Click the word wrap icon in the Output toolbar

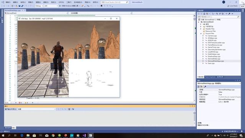point(73,109)
